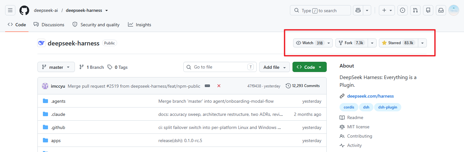Click the global search field
This screenshot has height=152, width=464.
(x=320, y=10)
